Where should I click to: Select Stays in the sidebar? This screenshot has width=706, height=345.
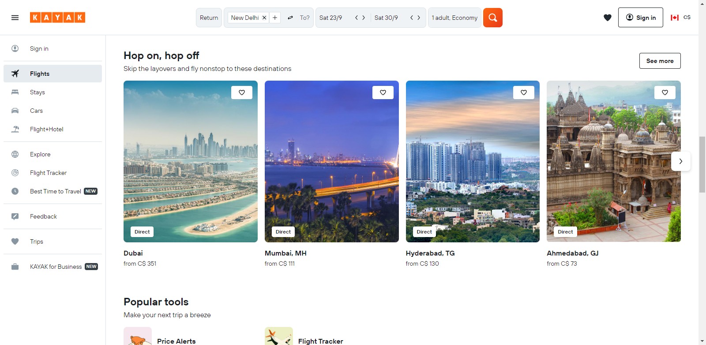38,92
